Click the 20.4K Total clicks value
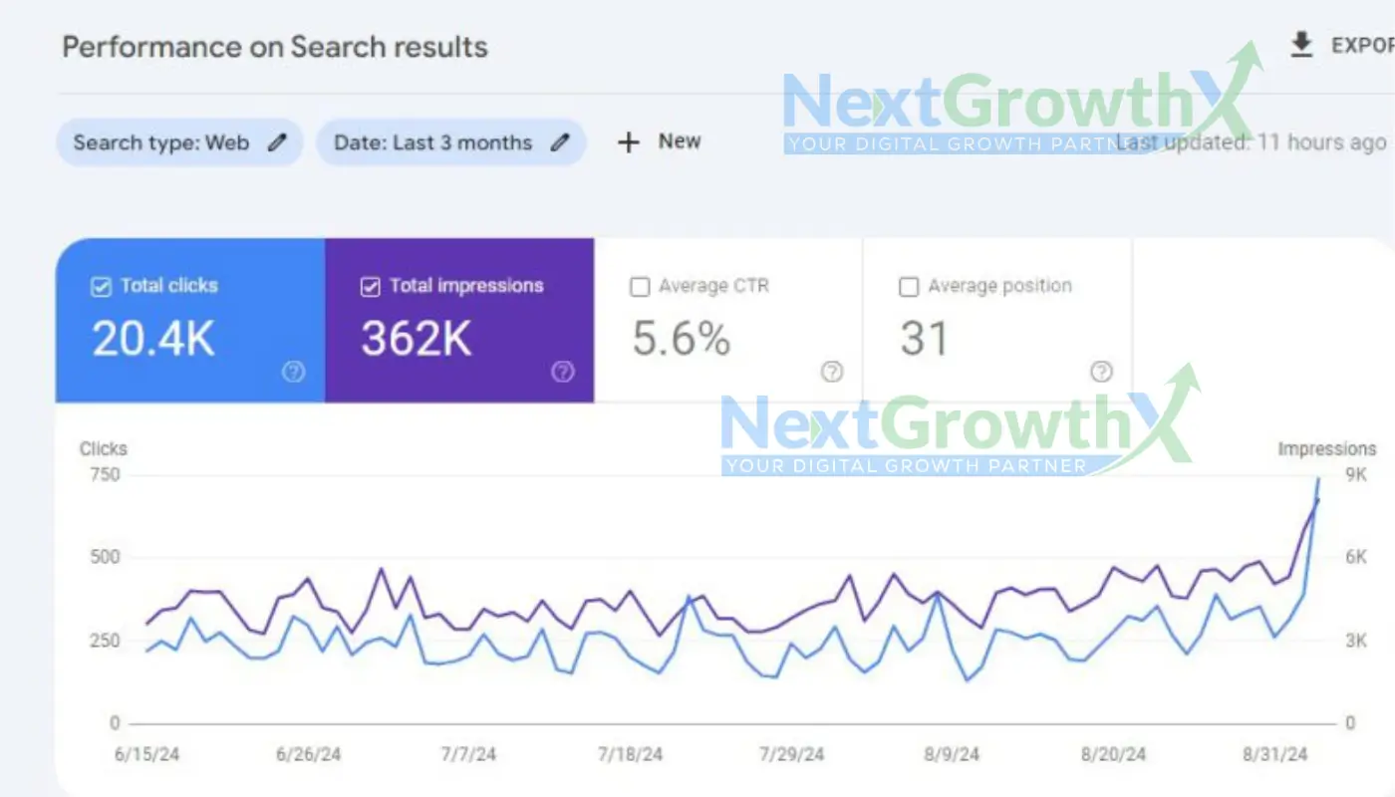 (153, 339)
